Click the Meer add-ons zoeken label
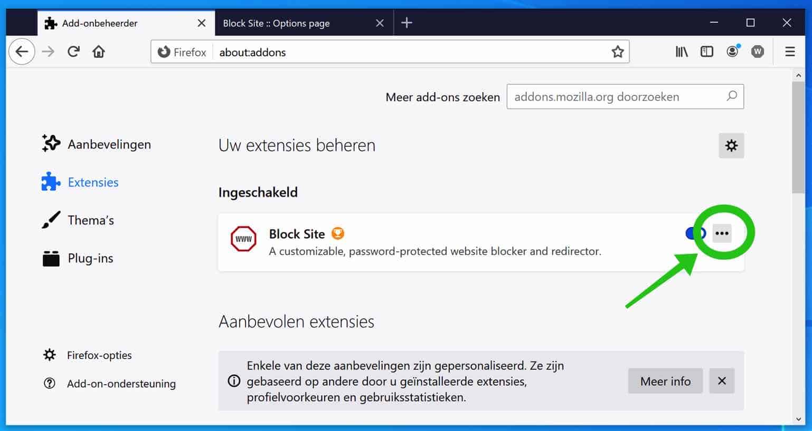 pos(442,97)
